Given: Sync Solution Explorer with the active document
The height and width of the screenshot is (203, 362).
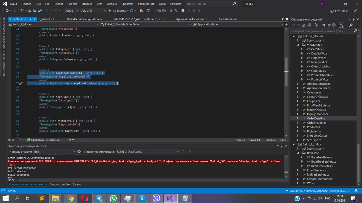Looking at the screenshot, I should click(324, 25).
